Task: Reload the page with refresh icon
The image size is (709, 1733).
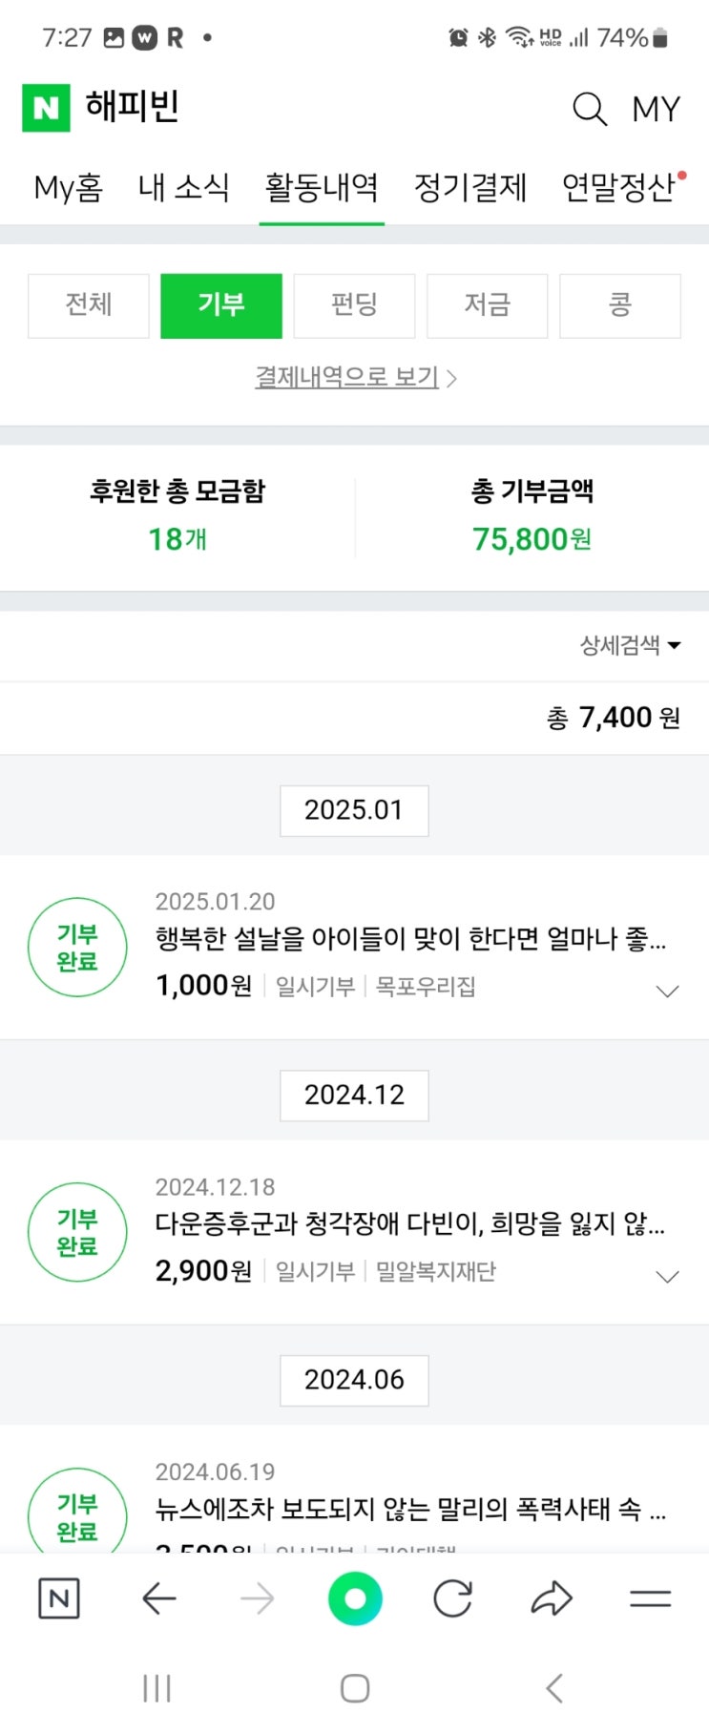Action: click(x=452, y=1597)
